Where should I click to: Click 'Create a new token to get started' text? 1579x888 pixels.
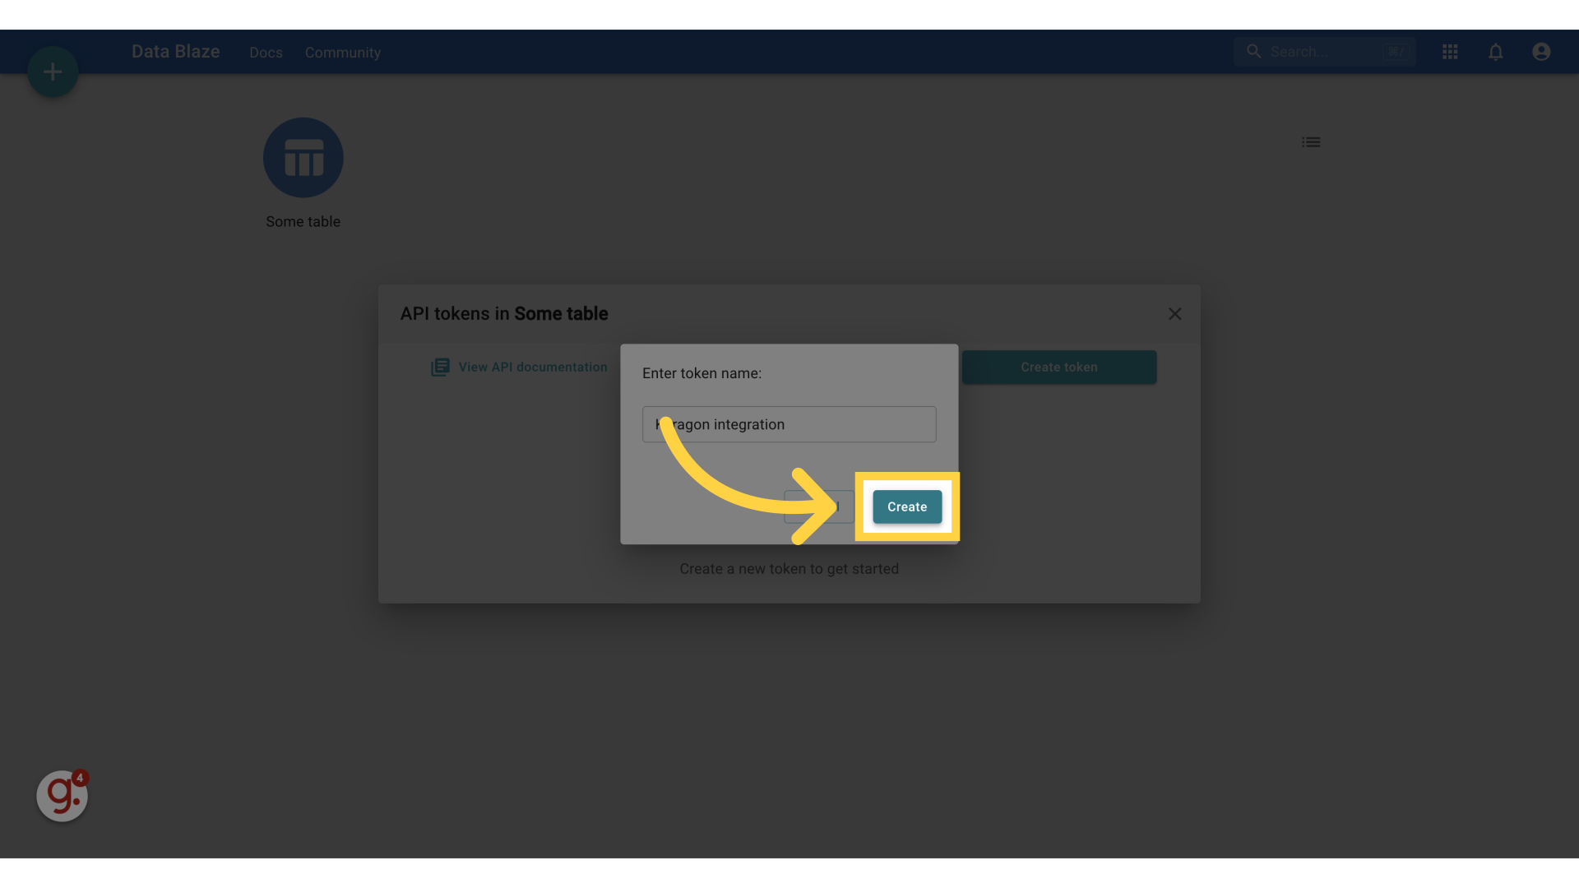(789, 569)
